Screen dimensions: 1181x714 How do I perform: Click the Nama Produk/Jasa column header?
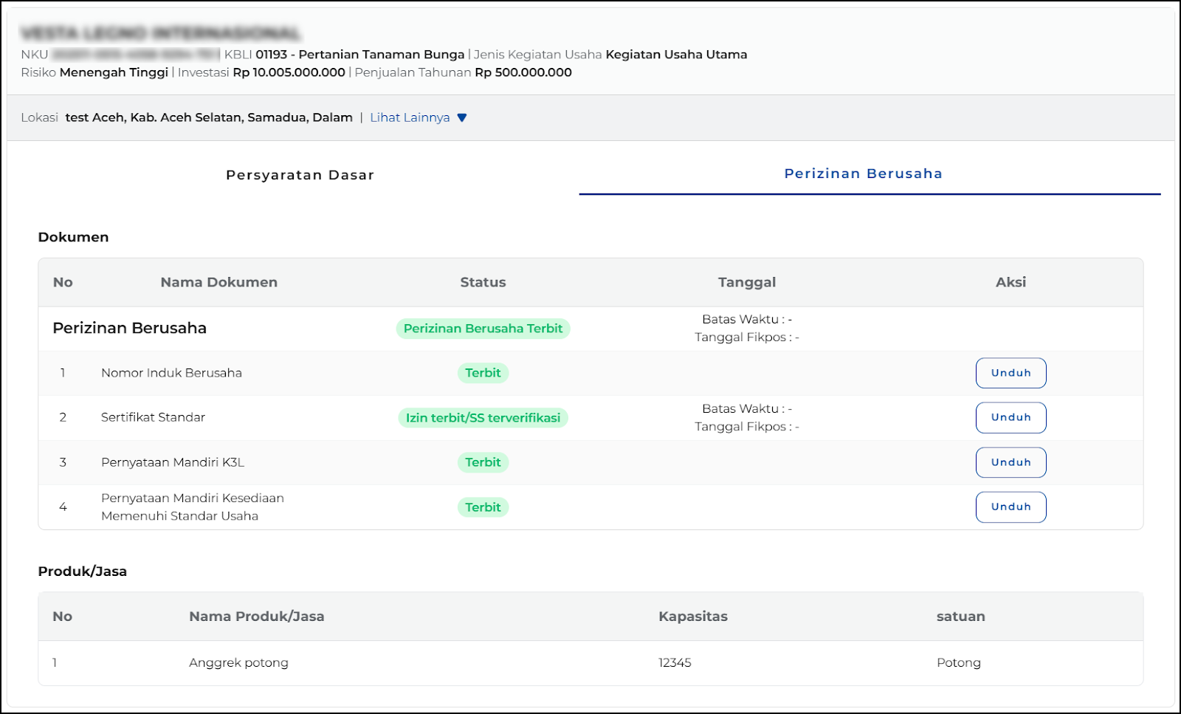[256, 617]
